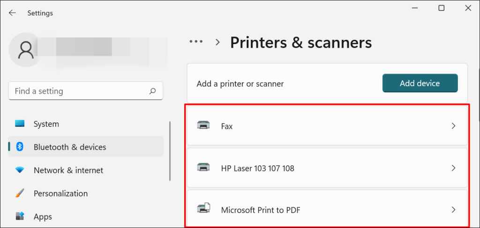Open Personalization settings category
The width and height of the screenshot is (480, 228).
(60, 193)
